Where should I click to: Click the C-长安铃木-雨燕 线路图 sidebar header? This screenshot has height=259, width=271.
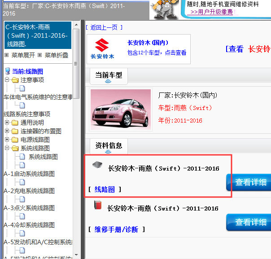coord(38,35)
